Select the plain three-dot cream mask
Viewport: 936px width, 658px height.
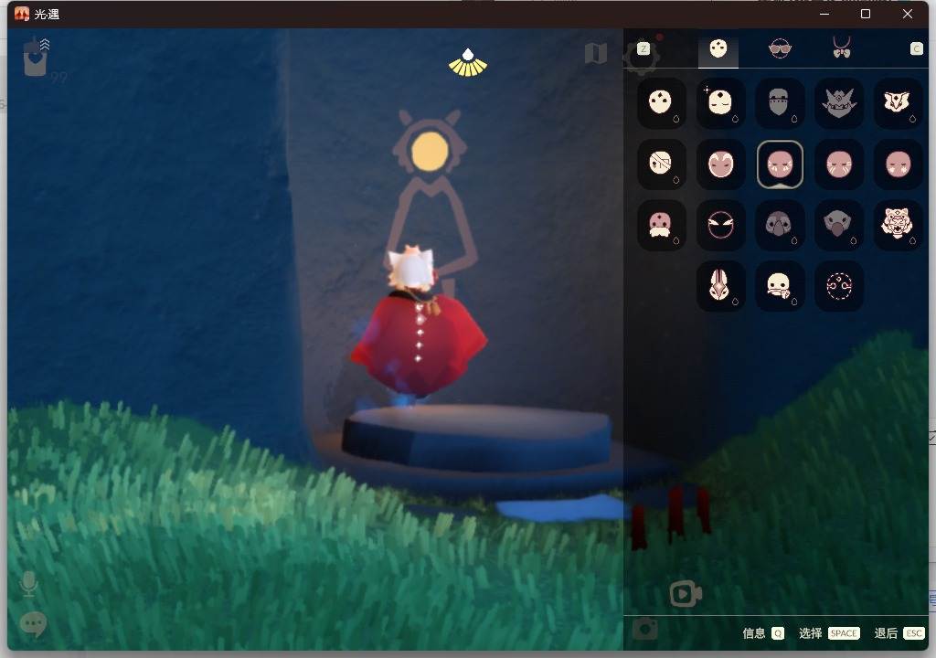tap(660, 103)
